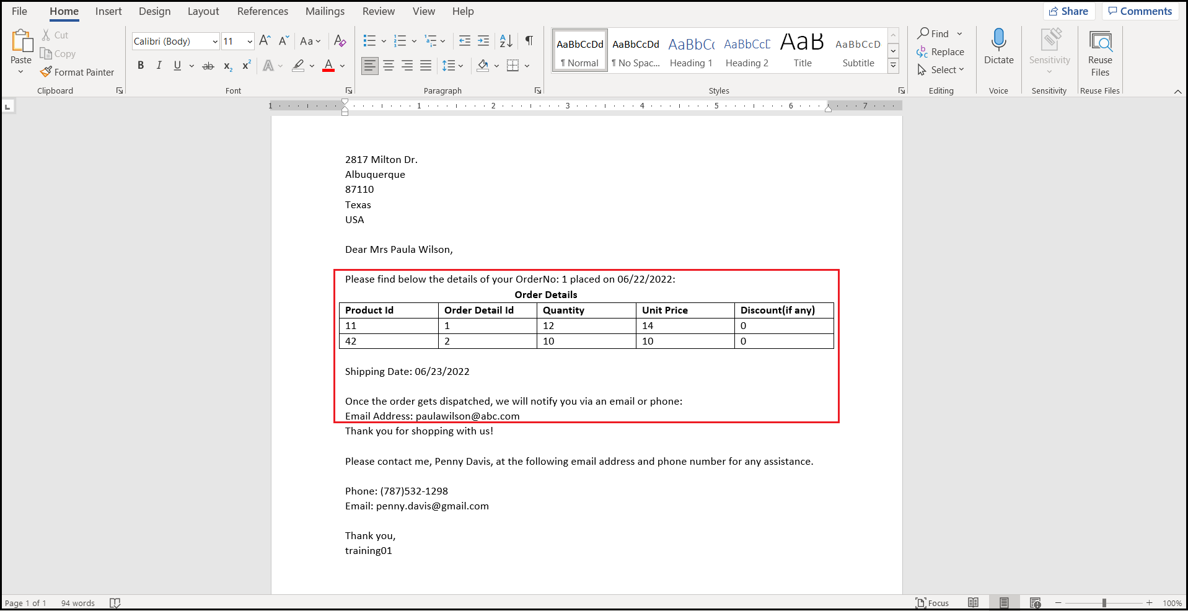Open the Reuse Files tool
Image resolution: width=1188 pixels, height=611 pixels.
click(1099, 53)
